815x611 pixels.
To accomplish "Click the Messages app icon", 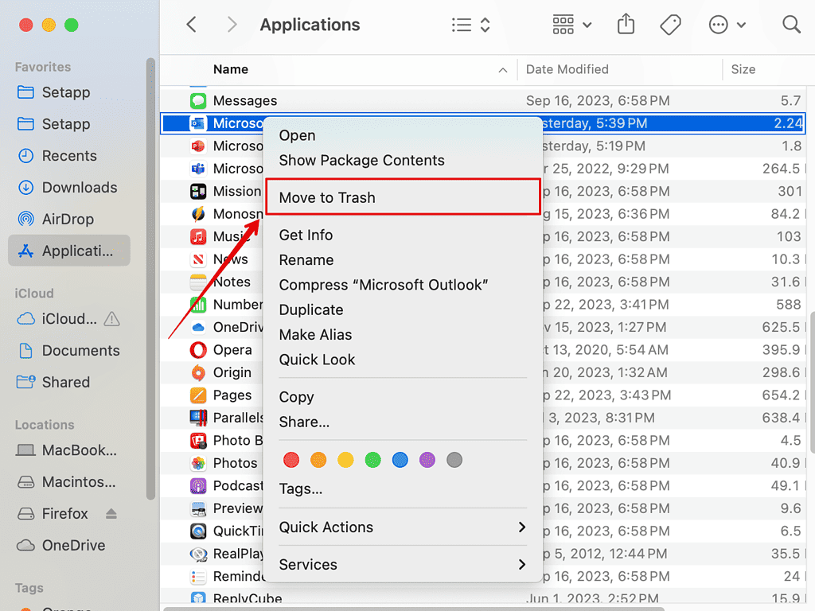I will (198, 100).
